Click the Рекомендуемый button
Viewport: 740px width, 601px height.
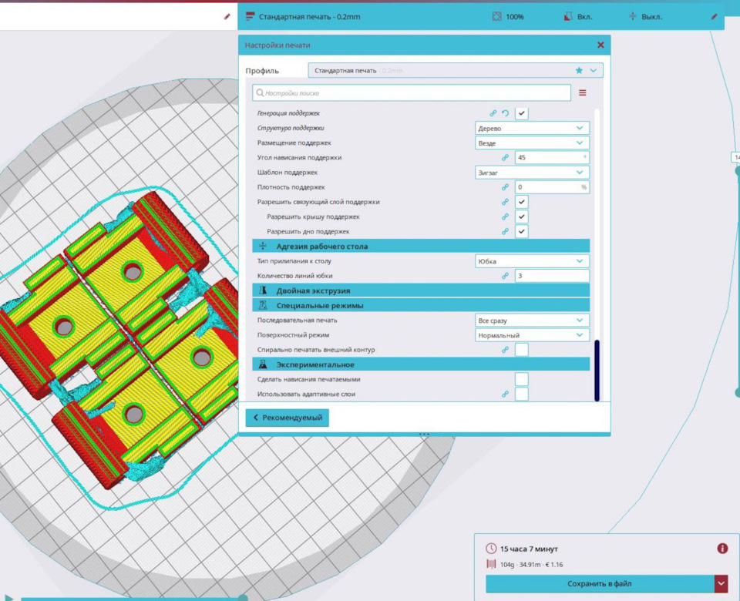tap(287, 418)
